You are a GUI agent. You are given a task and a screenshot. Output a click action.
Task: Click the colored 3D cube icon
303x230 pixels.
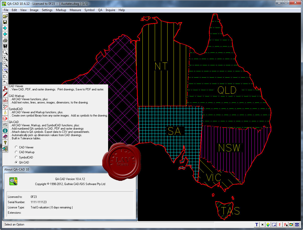pyautogui.click(x=268, y=224)
